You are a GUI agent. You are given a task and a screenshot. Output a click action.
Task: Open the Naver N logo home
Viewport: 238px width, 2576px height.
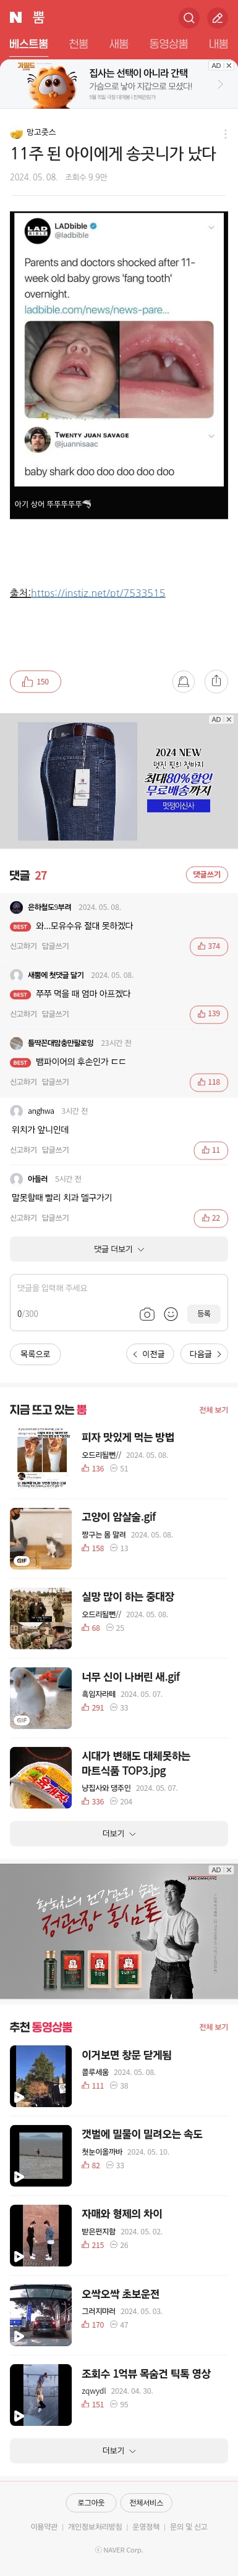(x=16, y=18)
